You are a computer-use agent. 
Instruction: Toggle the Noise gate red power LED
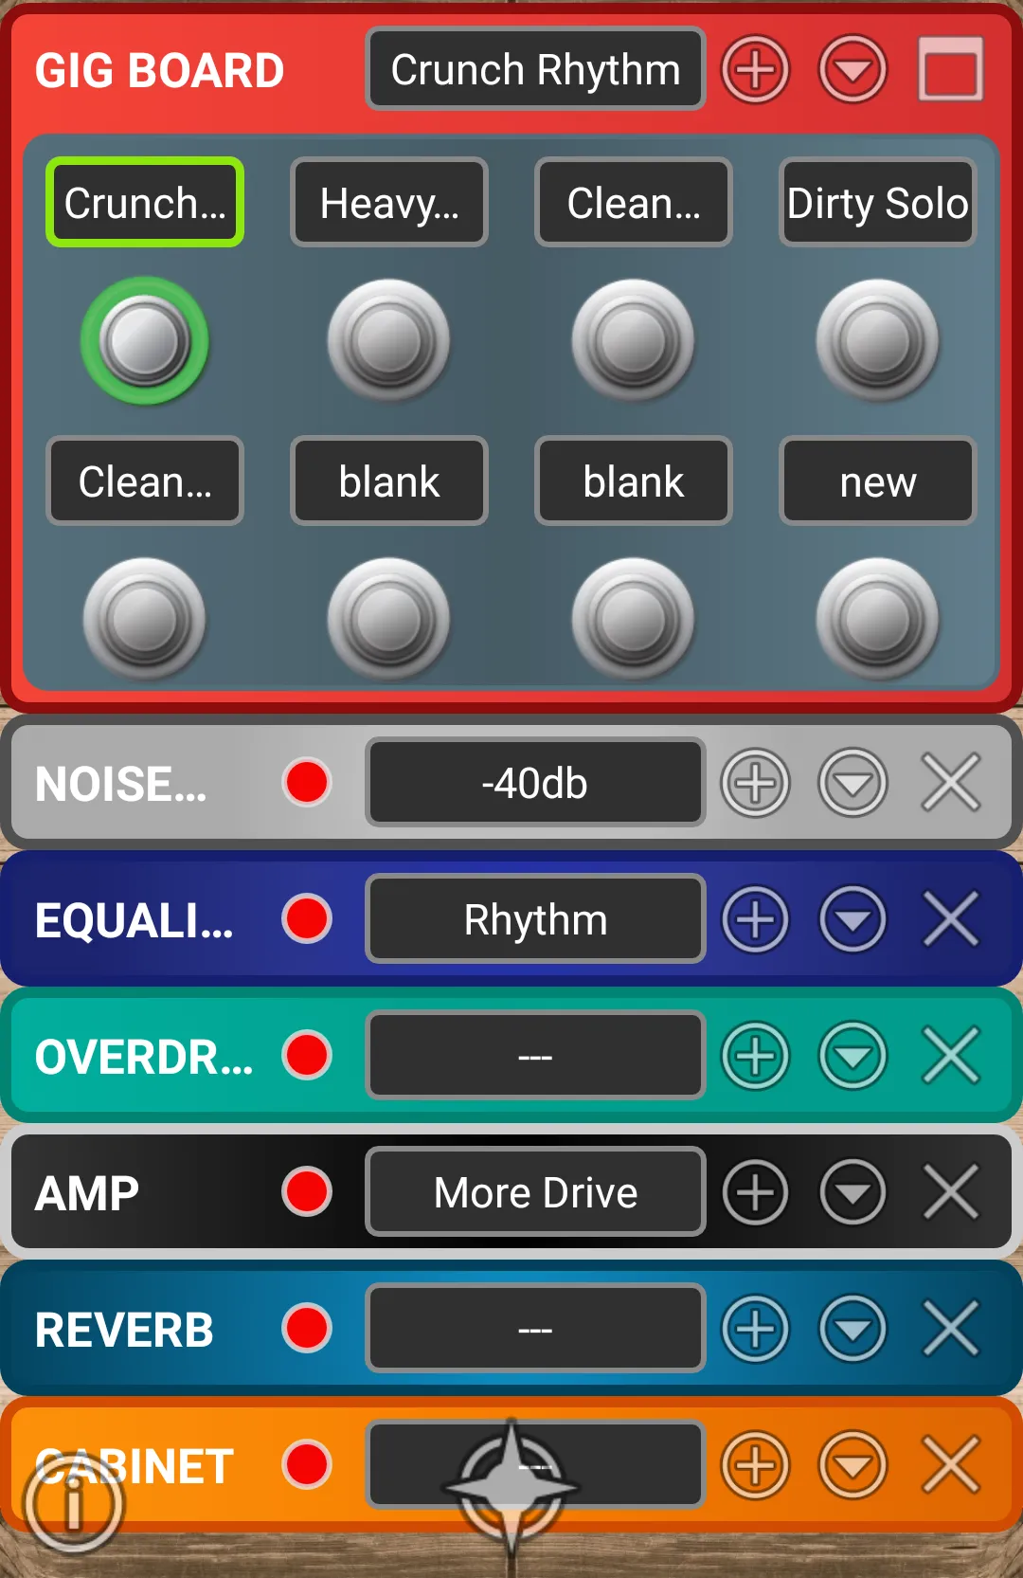point(307,782)
